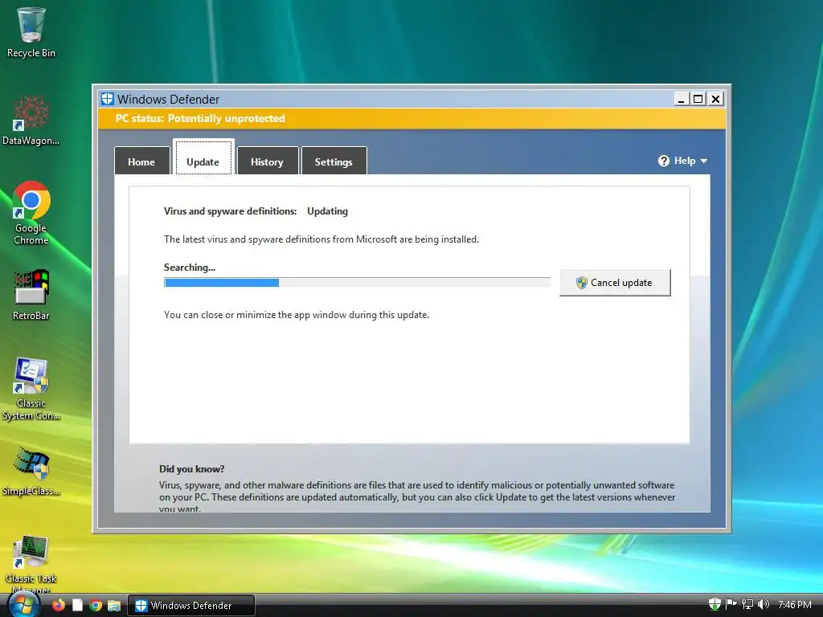
Task: Click the network tray icon
Action: pos(747,604)
